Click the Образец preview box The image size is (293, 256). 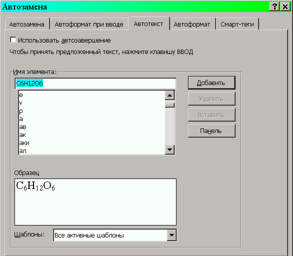click(x=95, y=202)
